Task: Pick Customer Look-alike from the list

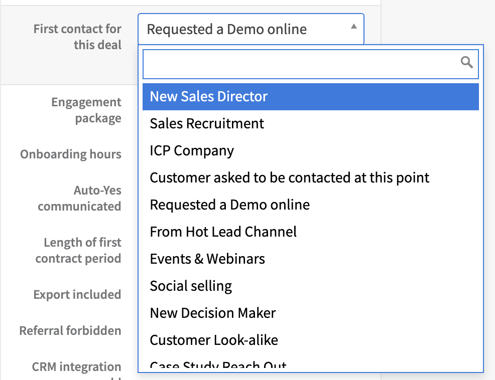Action: click(x=214, y=340)
